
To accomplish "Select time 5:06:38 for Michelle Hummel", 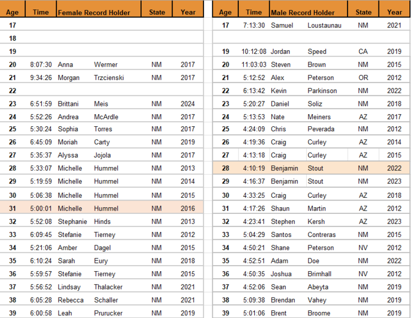I will pos(41,196).
